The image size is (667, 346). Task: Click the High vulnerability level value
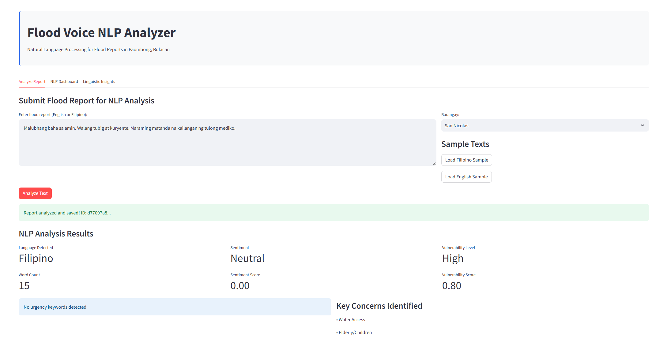click(x=452, y=259)
